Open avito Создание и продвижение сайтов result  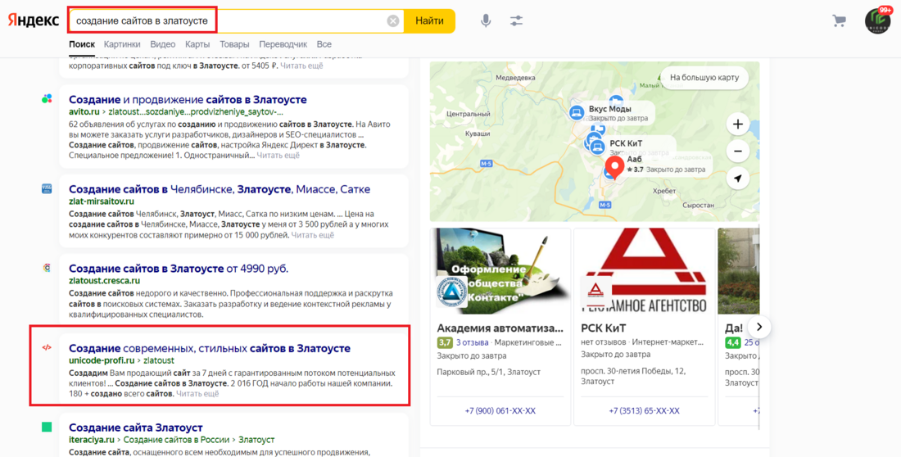point(188,99)
